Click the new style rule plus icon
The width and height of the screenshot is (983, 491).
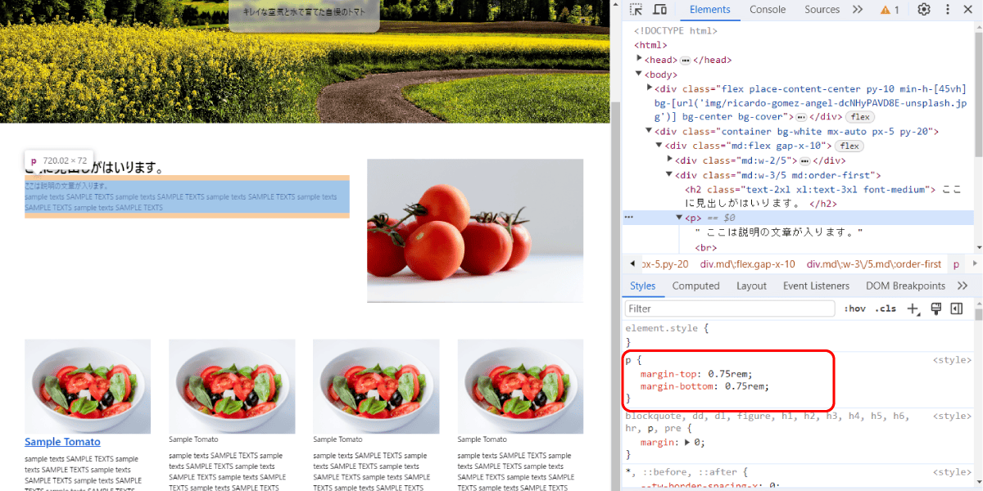914,309
